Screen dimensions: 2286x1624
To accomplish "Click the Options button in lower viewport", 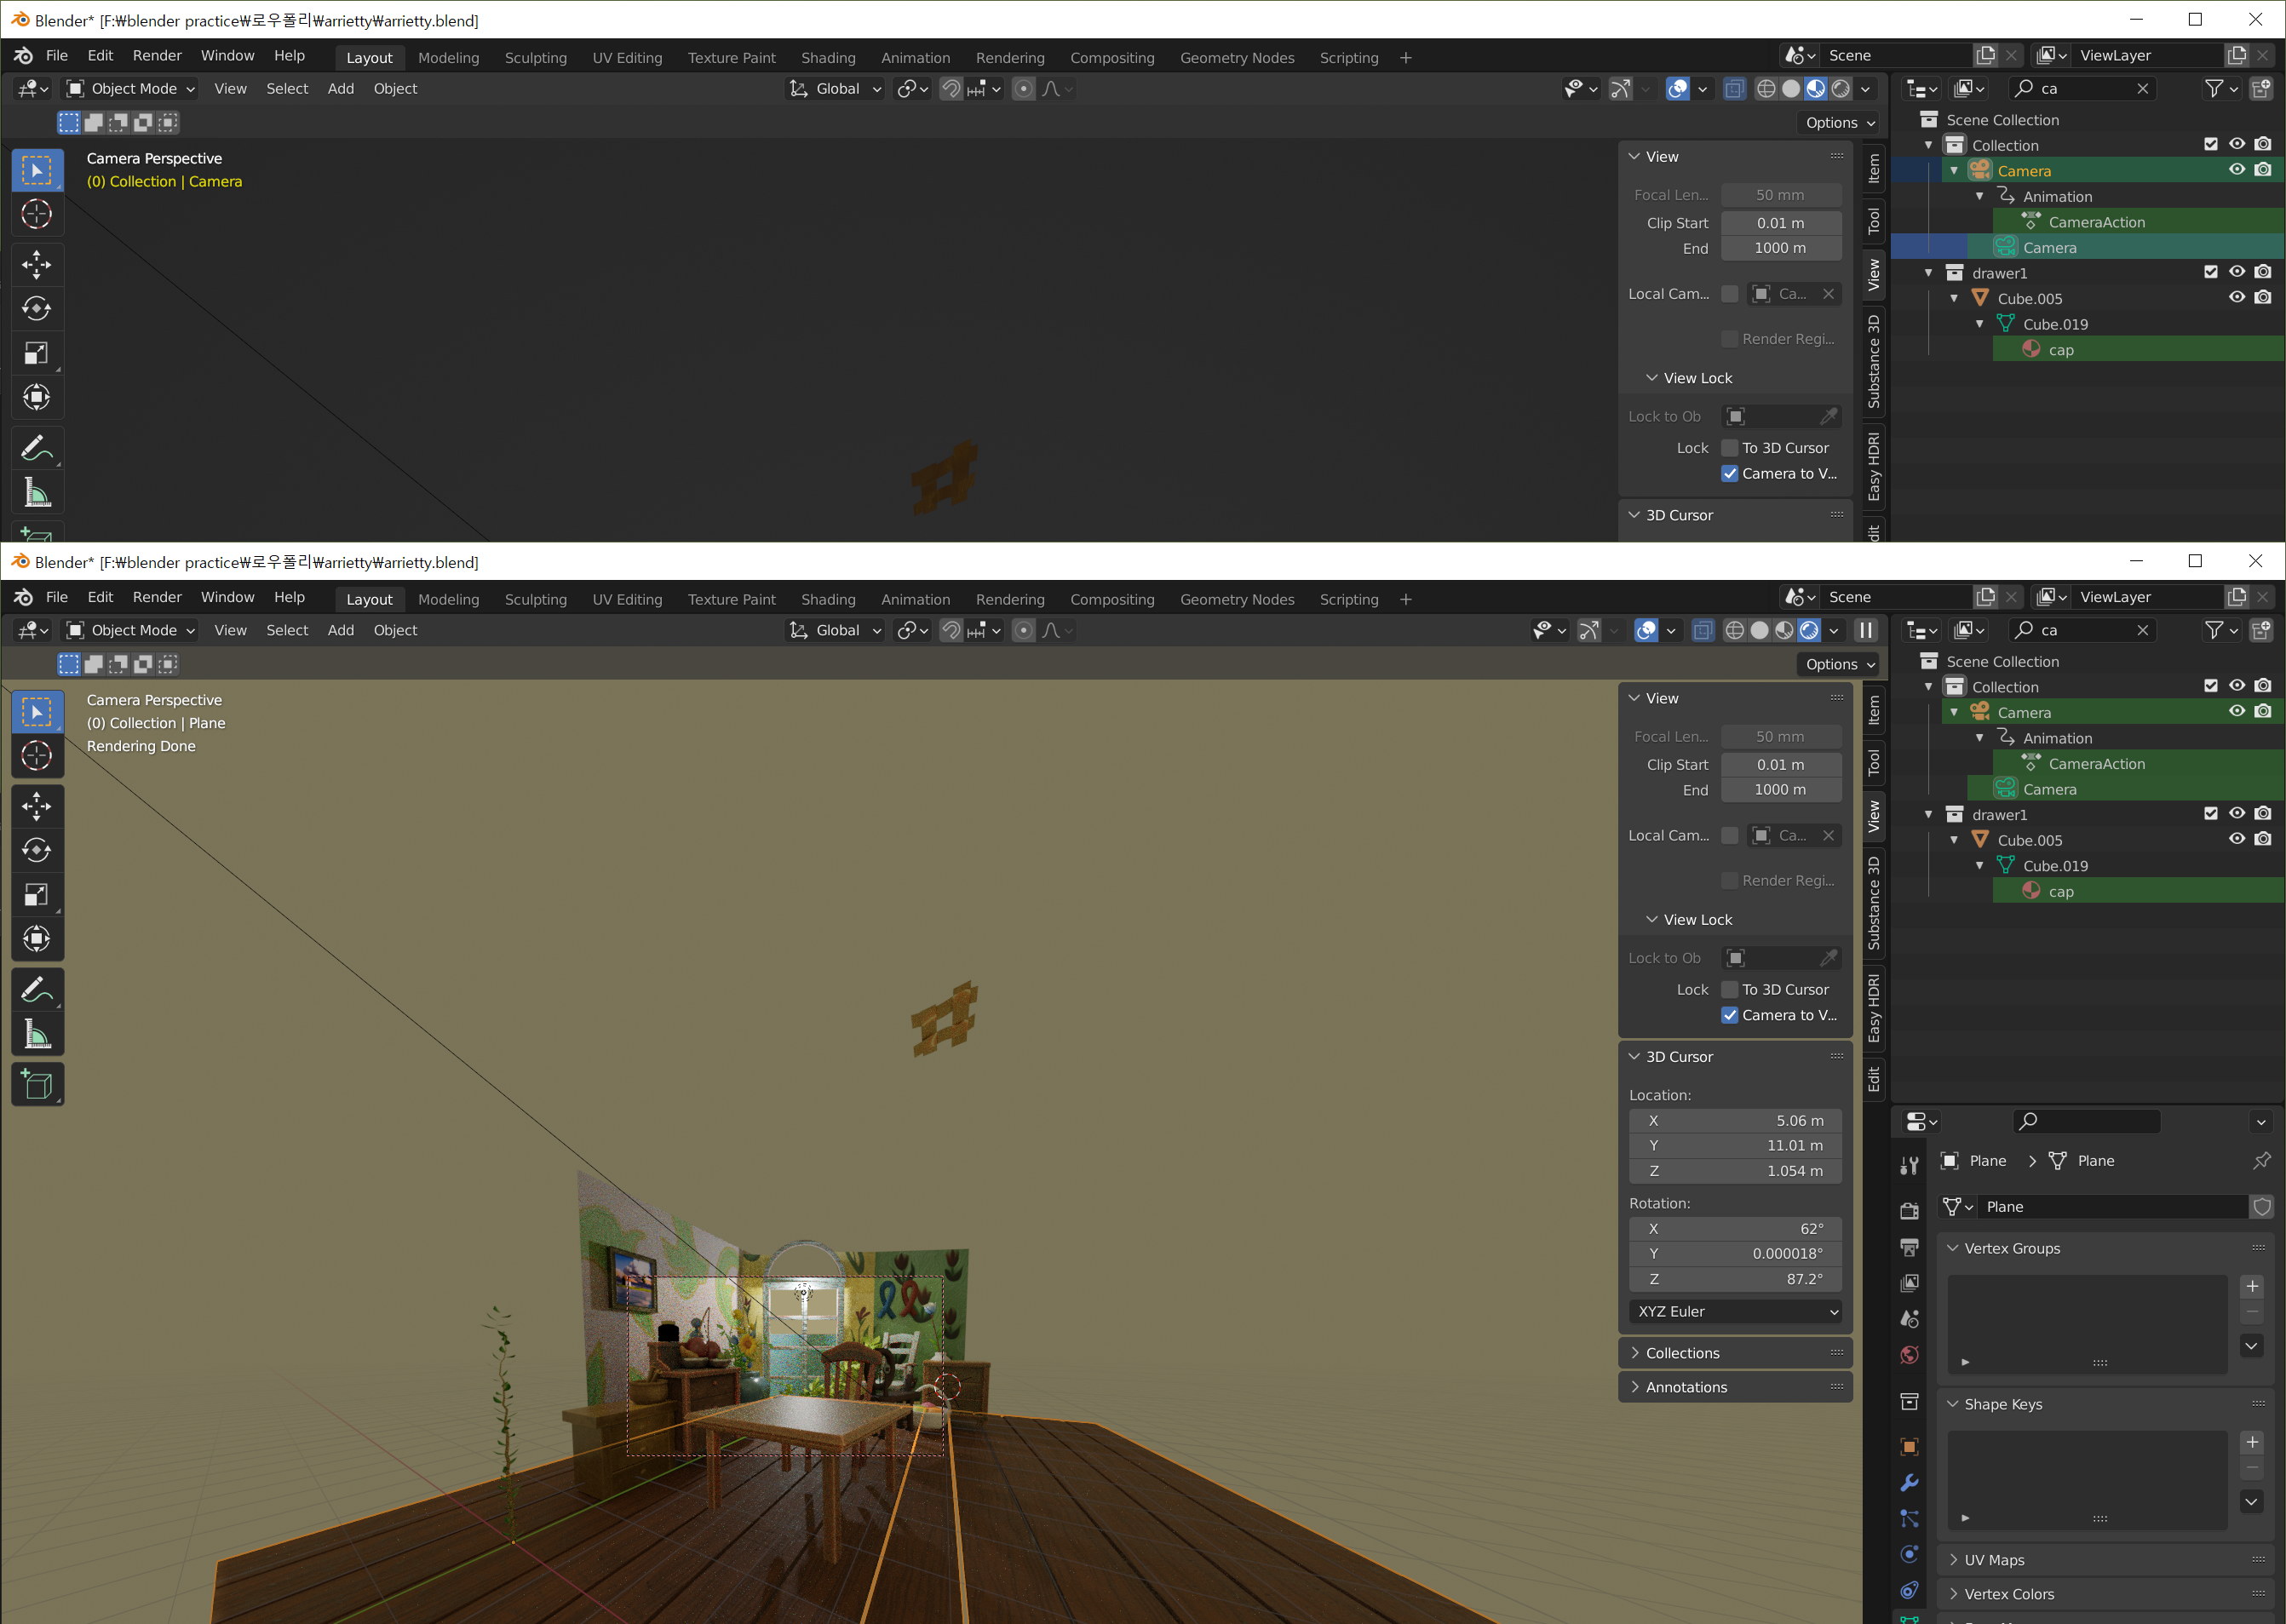I will coord(1840,664).
